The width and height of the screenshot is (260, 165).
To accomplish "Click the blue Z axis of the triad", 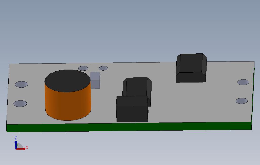I will 16,145.
